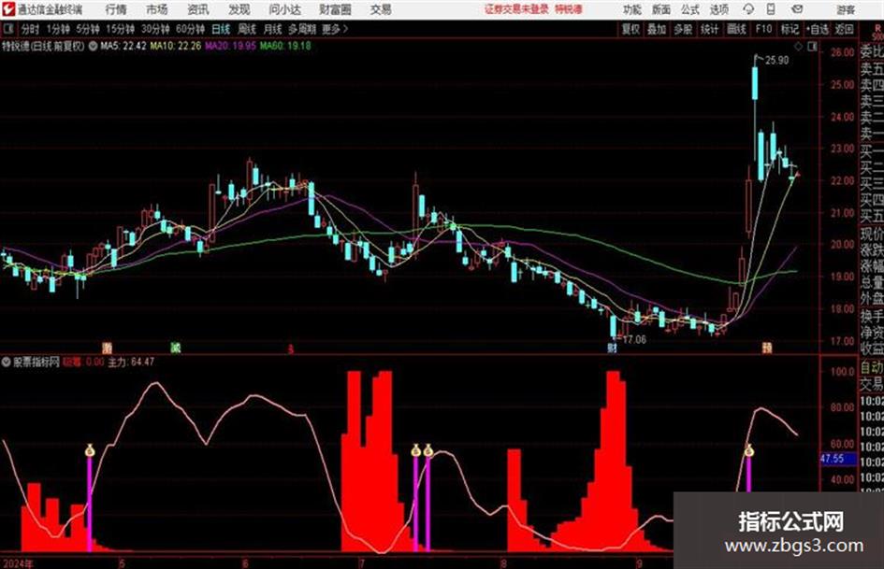The height and width of the screenshot is (569, 884).
Task: Click the 游客 user label
Action: pos(845,9)
